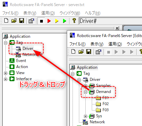The image size is (142, 126).
Task: Click the green play arrow
Action: [64, 21]
